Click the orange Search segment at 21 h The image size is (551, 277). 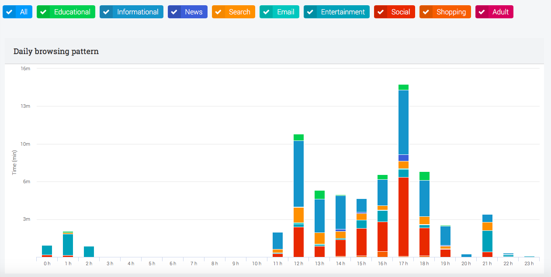(x=487, y=226)
